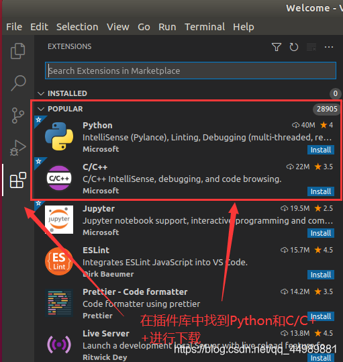343x362 pixels.
Task: Open the Run menu
Action: click(x=167, y=27)
